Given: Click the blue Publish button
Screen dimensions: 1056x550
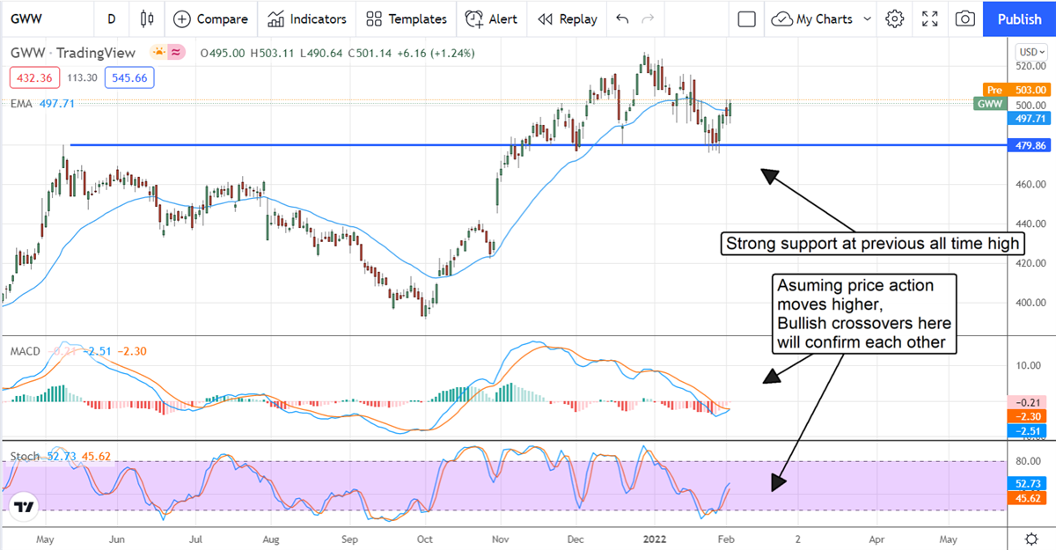Looking at the screenshot, I should 1019,18.
